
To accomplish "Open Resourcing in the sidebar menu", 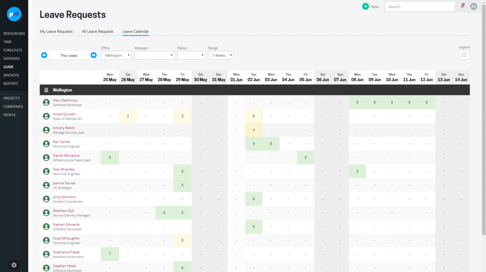I will (15, 34).
